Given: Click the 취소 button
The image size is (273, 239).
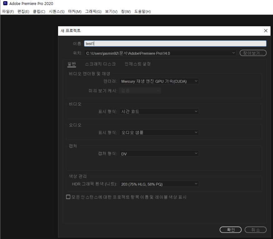Looking at the screenshot, I should coord(256,230).
